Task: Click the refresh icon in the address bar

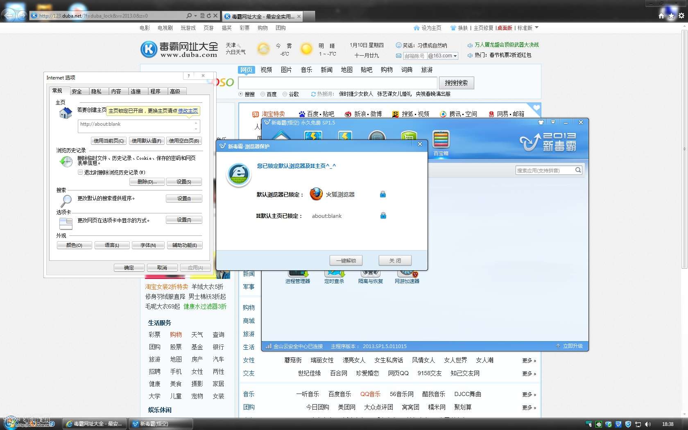Action: (209, 16)
